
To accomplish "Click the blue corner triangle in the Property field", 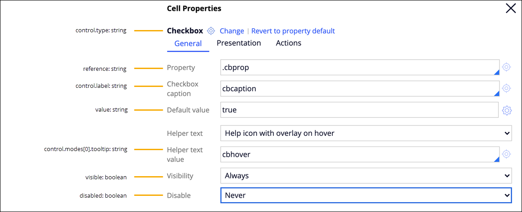I will [x=496, y=72].
